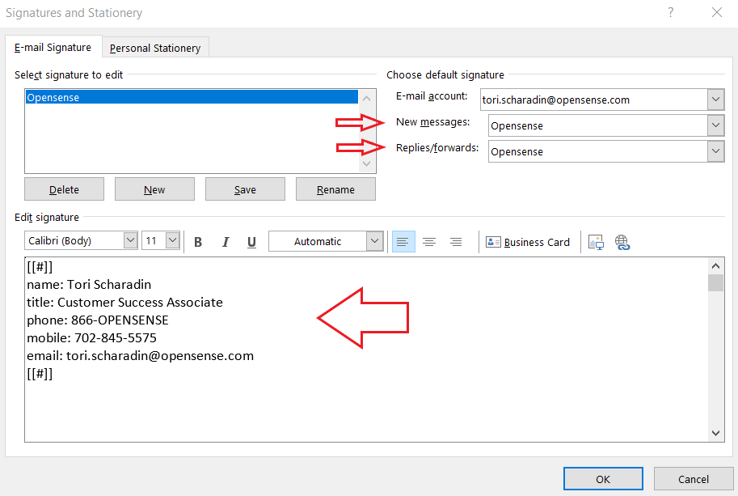Save the signature
This screenshot has width=738, height=496.
[x=245, y=189]
